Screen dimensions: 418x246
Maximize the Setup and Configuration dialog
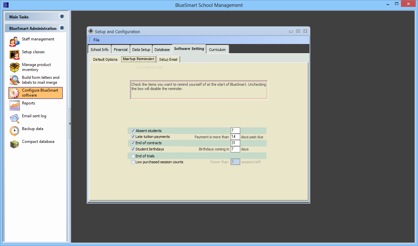click(x=298, y=31)
